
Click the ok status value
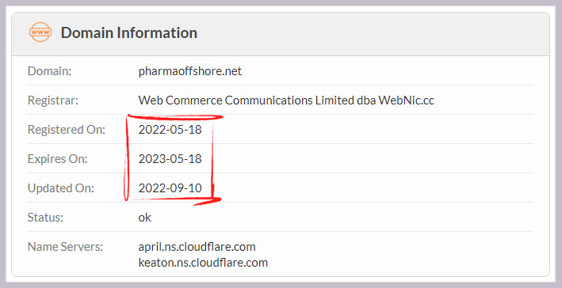(145, 218)
